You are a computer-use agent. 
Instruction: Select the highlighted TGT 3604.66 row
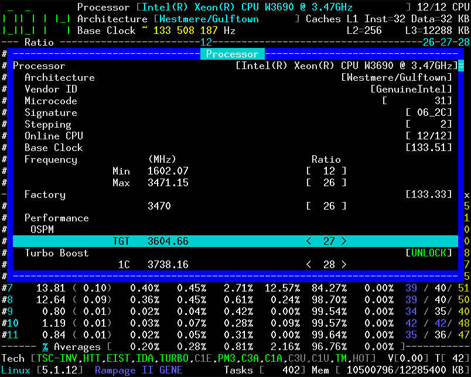click(235, 241)
